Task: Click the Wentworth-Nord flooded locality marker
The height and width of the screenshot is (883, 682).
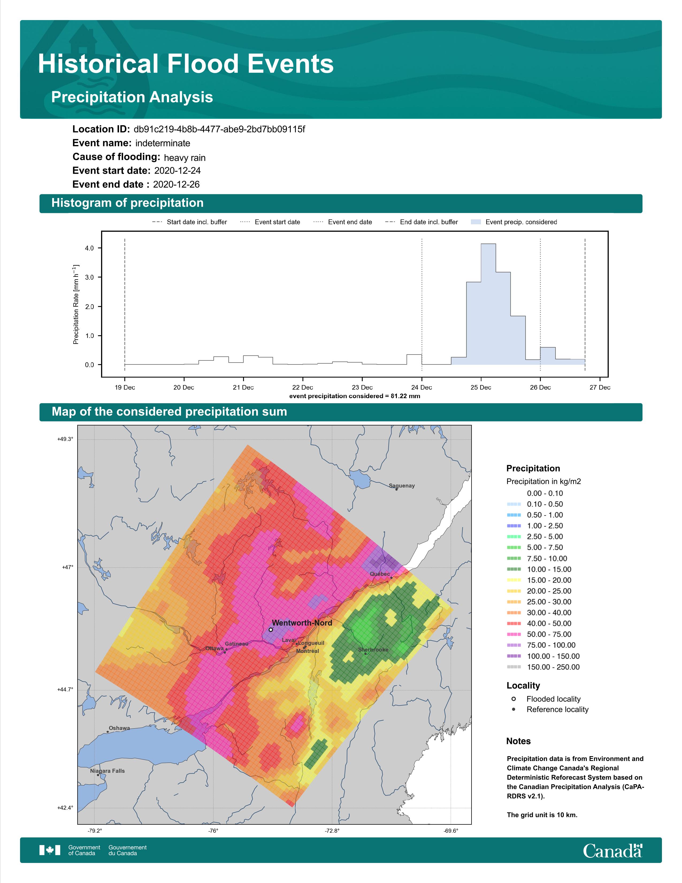Action: pos(271,630)
